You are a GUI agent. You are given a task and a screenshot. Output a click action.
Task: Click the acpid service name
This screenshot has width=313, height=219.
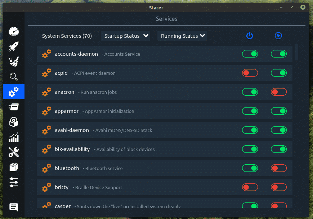click(x=61, y=73)
